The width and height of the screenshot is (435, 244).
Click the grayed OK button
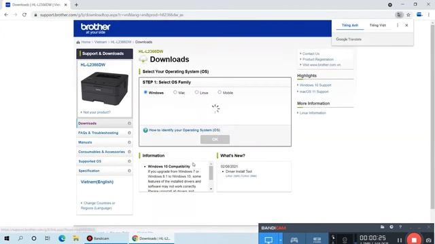coord(215,140)
